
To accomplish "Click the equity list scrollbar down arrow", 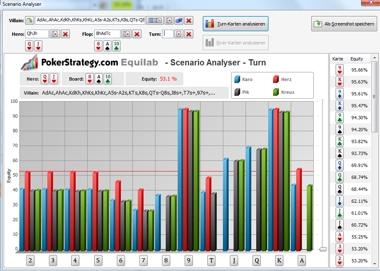I will pyautogui.click(x=375, y=264).
